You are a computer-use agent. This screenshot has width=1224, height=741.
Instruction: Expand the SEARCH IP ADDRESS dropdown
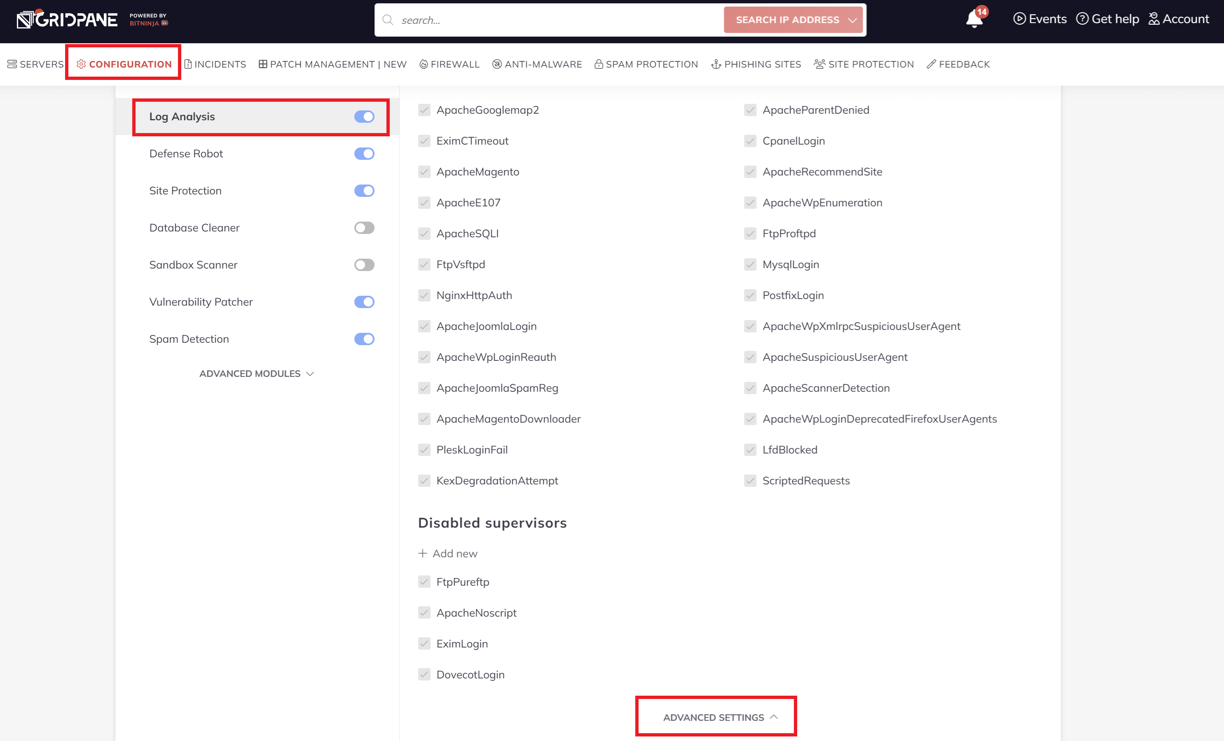click(x=852, y=20)
